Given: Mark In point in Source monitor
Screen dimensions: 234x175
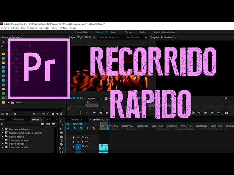Looking at the screenshot, I should click(80, 113).
